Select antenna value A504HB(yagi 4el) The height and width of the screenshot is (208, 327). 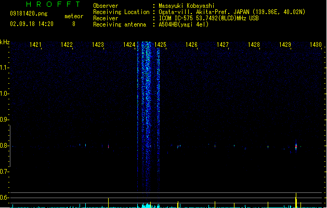(x=184, y=24)
